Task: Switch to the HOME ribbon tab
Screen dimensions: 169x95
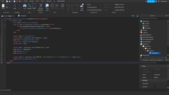Action: tap(26, 1)
